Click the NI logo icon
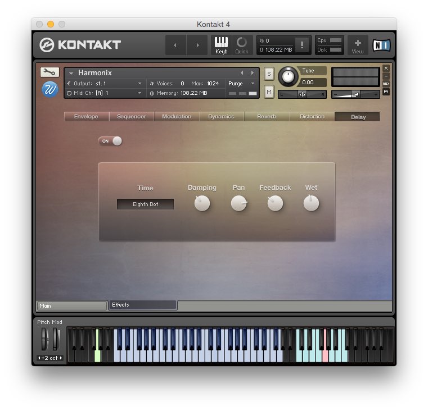The image size is (428, 411). 381,45
